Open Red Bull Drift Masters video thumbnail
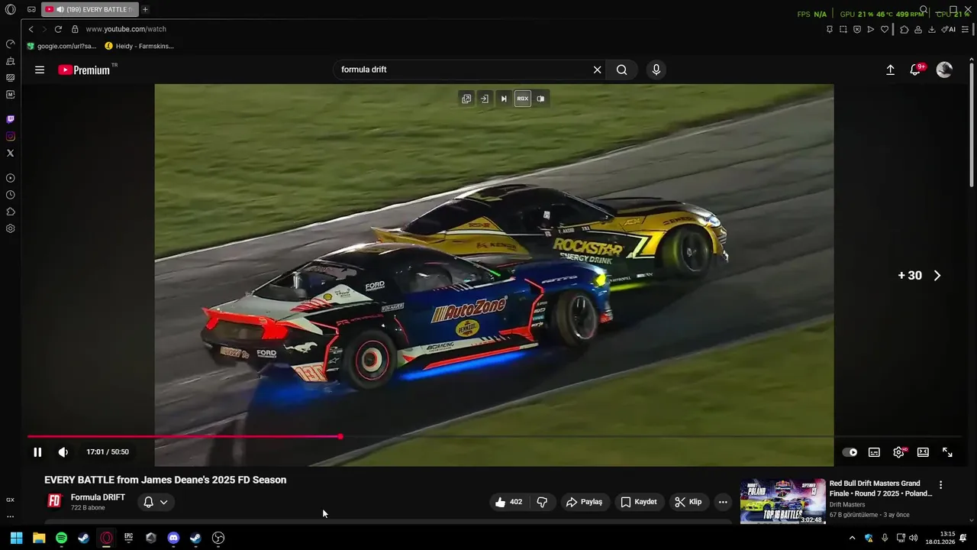 (x=783, y=501)
